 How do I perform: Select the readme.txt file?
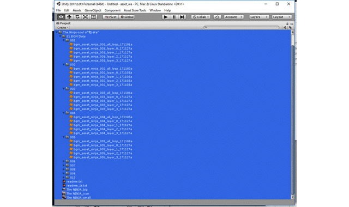pyautogui.click(x=74, y=181)
